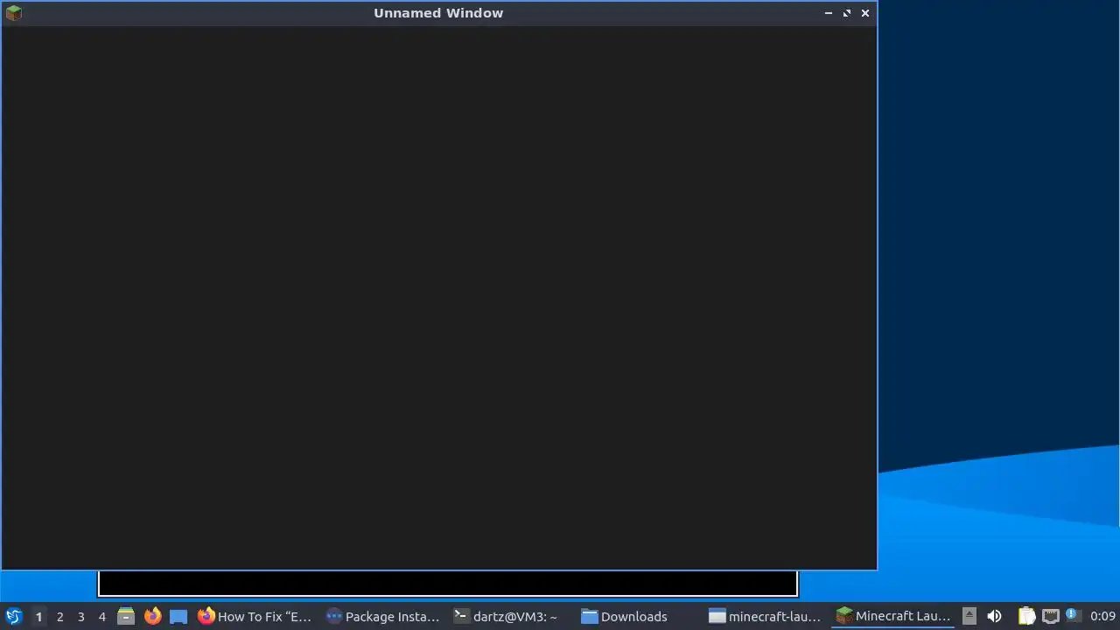Switch to virtual desktop 4
1120x630 pixels.
click(x=101, y=617)
